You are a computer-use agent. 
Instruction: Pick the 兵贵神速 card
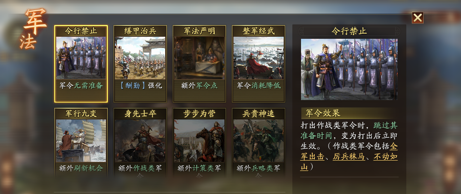pyautogui.click(x=259, y=142)
